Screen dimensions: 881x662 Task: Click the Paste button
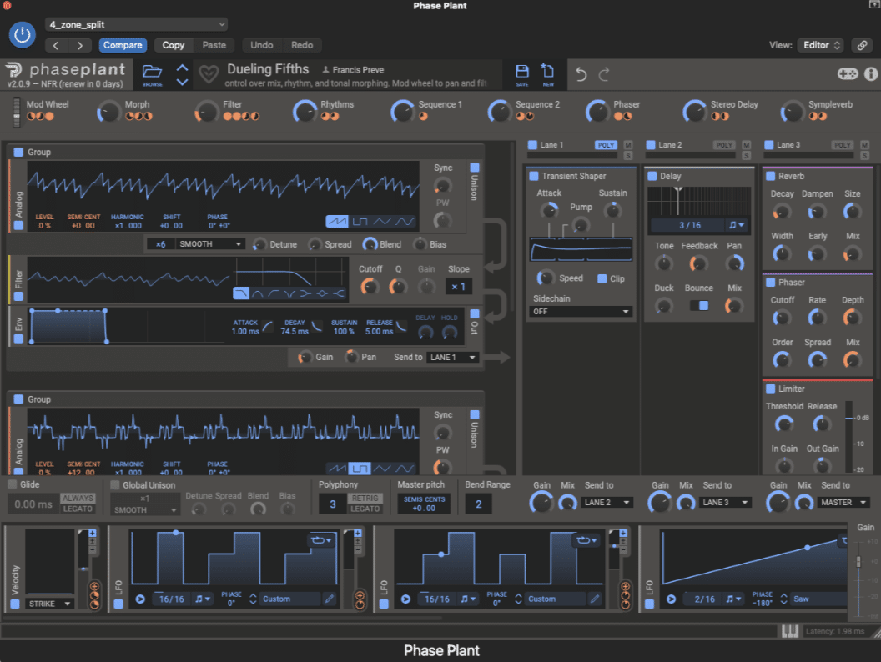click(214, 45)
